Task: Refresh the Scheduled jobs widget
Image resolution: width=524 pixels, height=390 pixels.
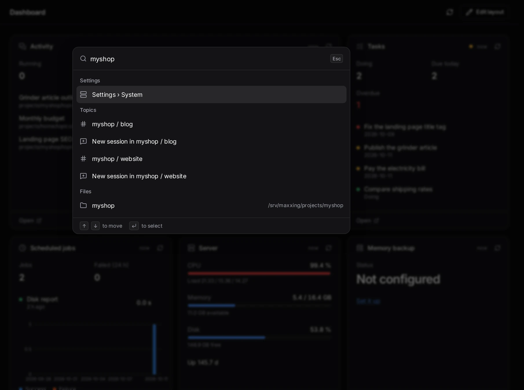Action: [x=160, y=248]
